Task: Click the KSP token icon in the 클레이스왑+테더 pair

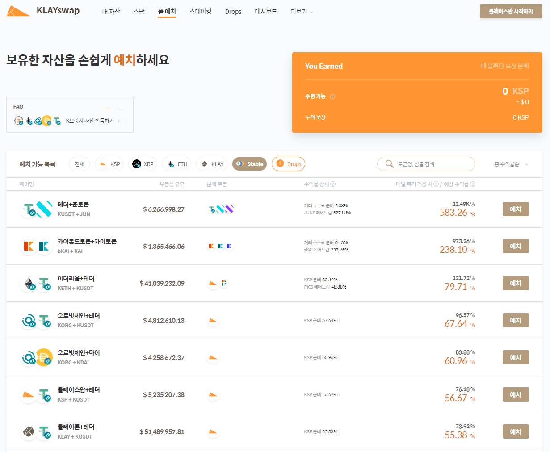Action: [x=29, y=394]
